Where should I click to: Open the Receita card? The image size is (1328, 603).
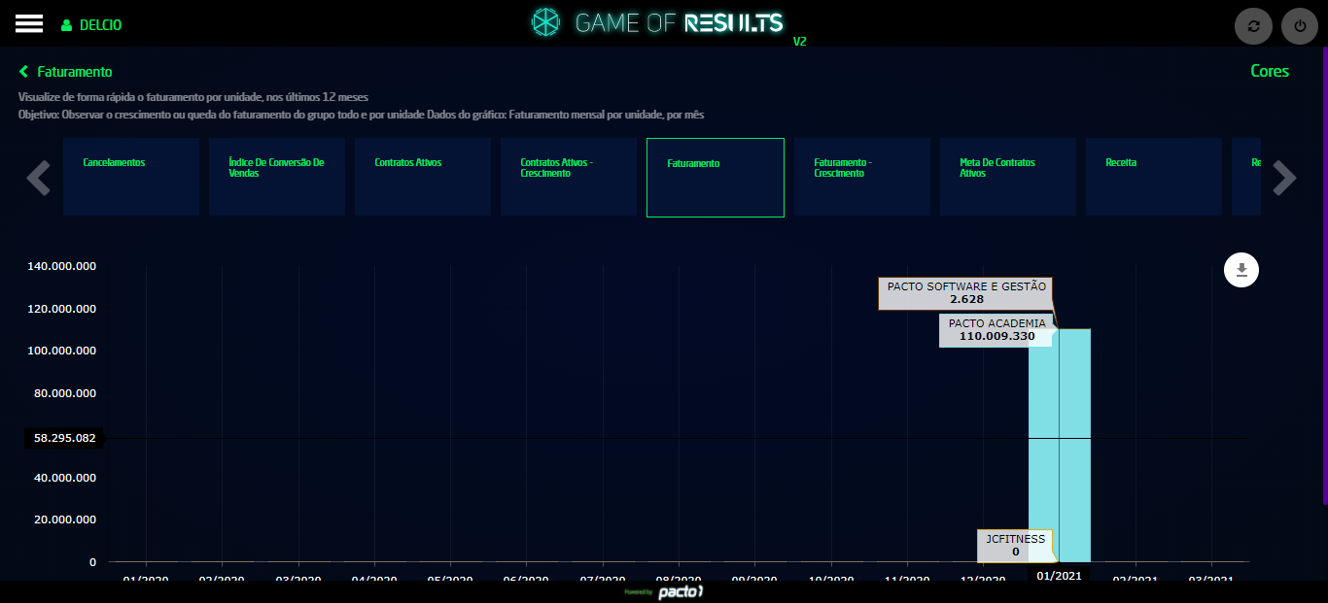[1154, 177]
